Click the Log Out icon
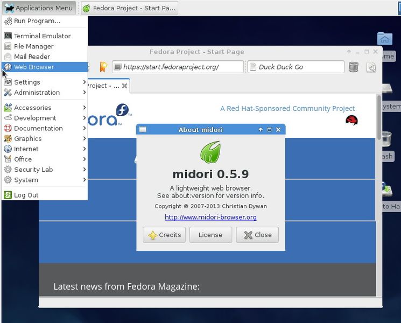 [8, 195]
